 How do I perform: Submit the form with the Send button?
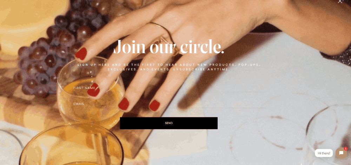(x=168, y=123)
